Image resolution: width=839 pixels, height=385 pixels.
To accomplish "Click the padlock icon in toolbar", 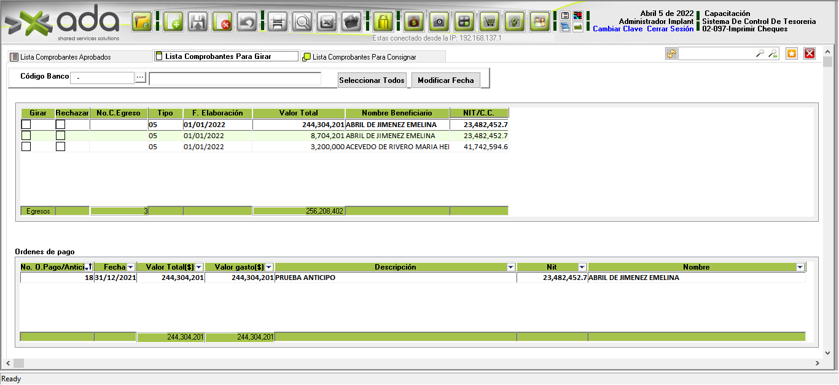I will coord(383,22).
